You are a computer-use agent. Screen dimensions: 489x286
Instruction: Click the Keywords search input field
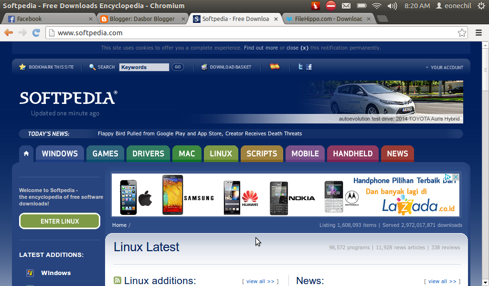tap(144, 67)
